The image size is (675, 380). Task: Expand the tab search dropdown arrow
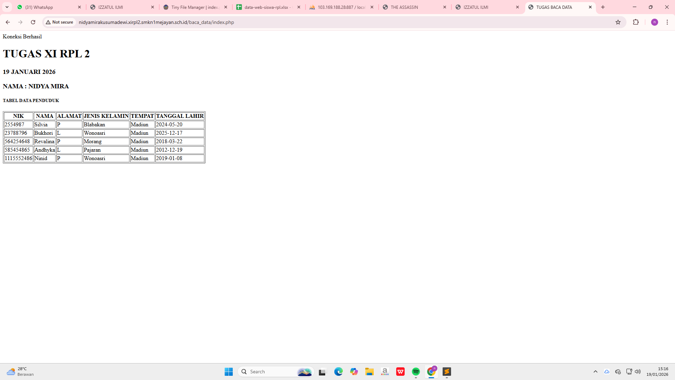click(7, 7)
